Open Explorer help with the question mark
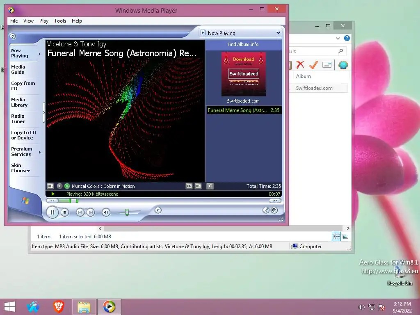This screenshot has height=315, width=420. tap(347, 38)
